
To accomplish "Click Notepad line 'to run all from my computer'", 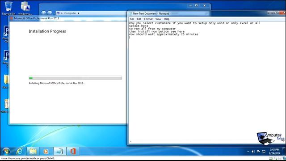I will click(x=152, y=29).
